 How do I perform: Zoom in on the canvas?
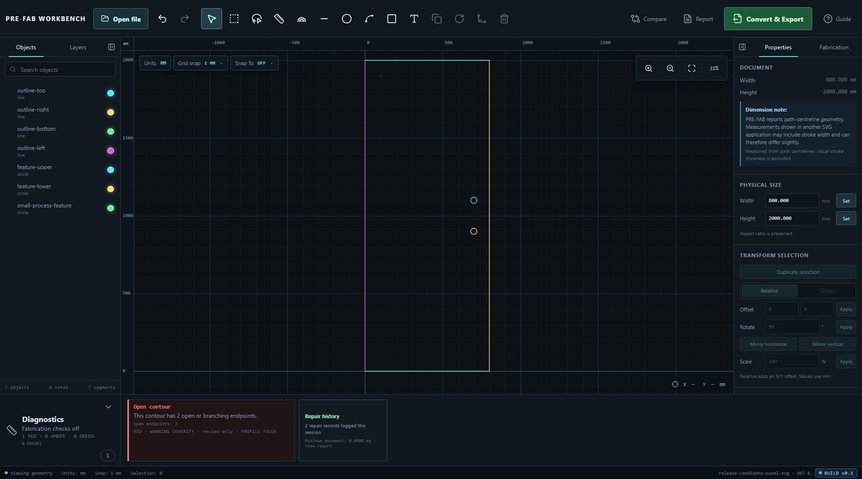[648, 68]
